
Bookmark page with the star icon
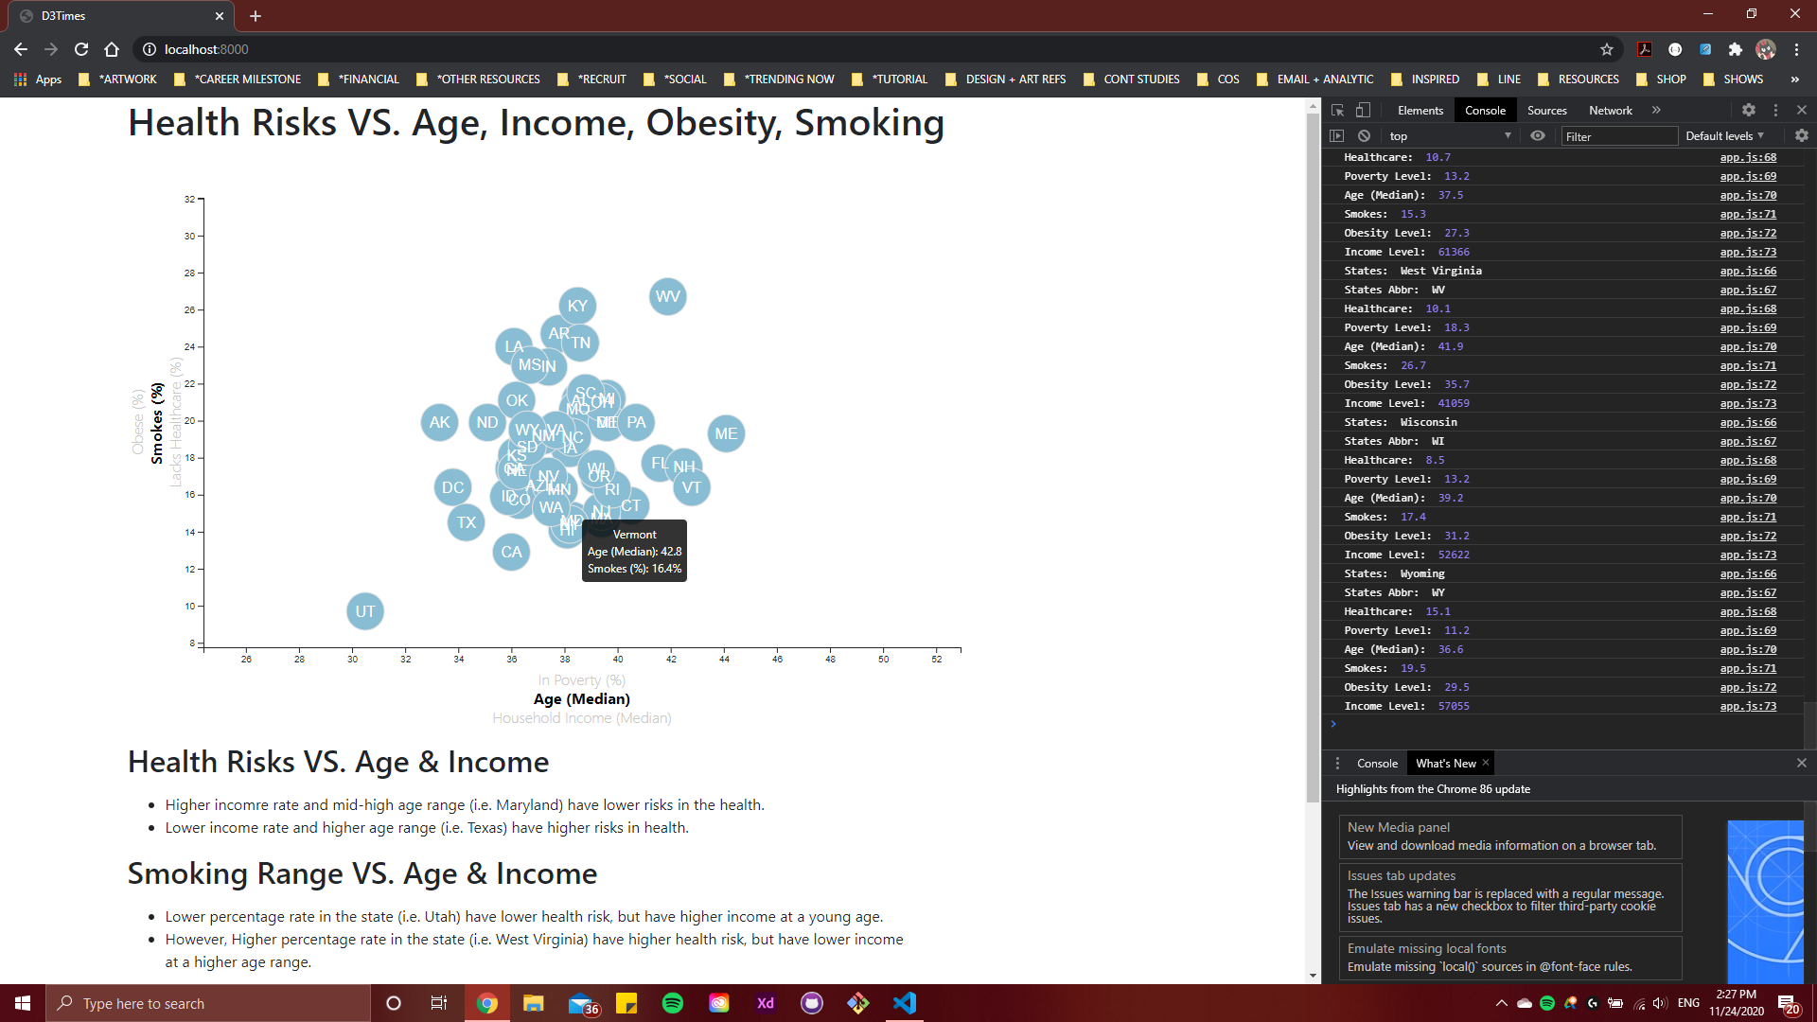tap(1606, 49)
